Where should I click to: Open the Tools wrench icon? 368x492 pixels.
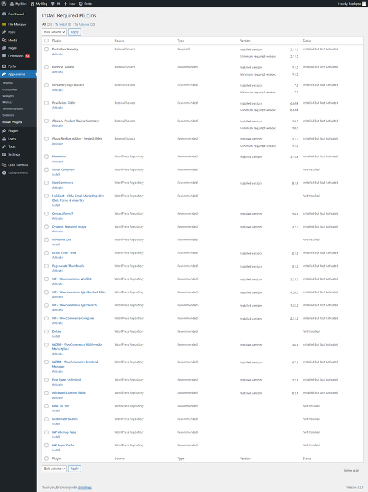click(4, 146)
